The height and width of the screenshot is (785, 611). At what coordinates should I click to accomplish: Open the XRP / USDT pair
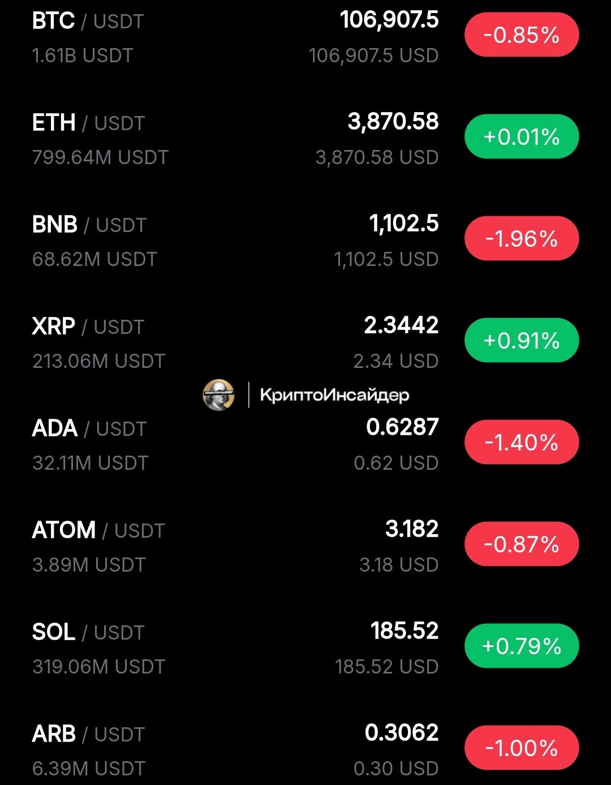click(88, 327)
